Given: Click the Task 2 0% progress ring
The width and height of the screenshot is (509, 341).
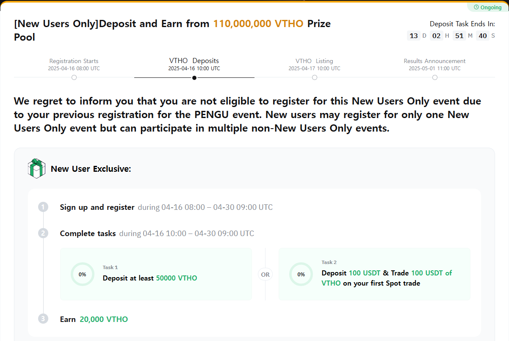Looking at the screenshot, I should pyautogui.click(x=301, y=274).
